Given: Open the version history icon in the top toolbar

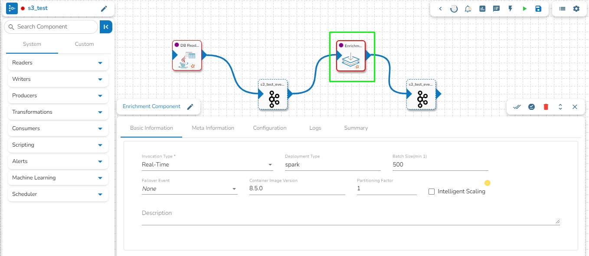Looking at the screenshot, I should [454, 9].
